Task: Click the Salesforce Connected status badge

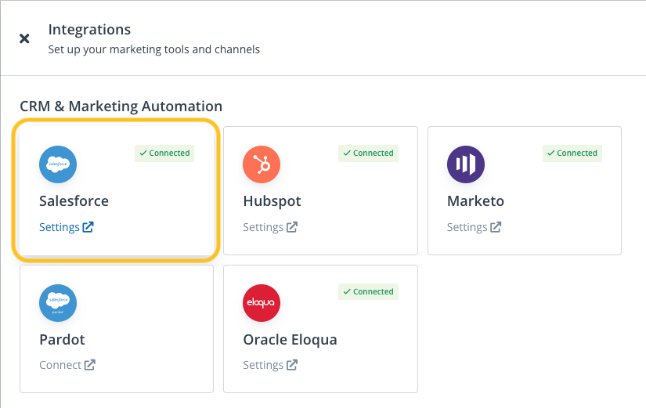Action: tap(164, 153)
